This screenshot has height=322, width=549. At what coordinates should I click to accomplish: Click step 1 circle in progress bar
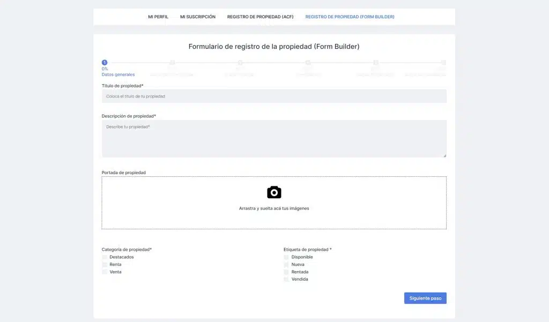coord(105,63)
